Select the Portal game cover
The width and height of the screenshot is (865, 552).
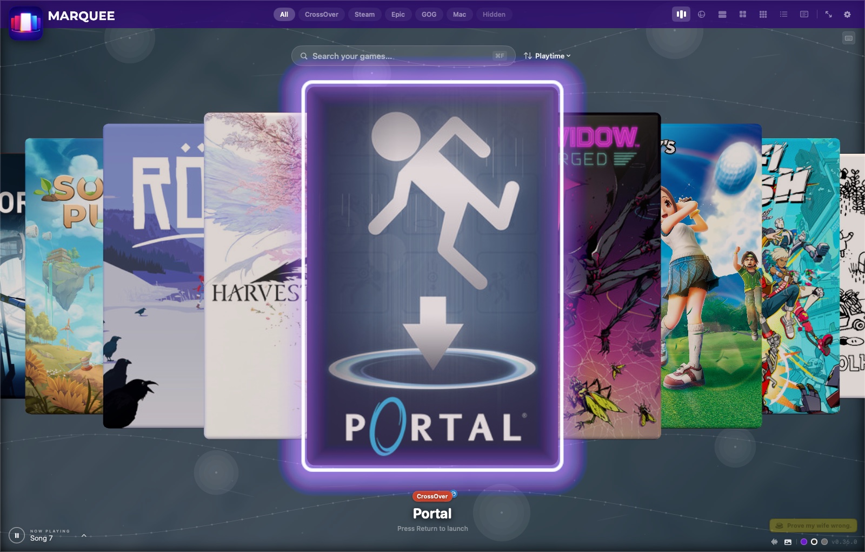[x=432, y=276]
